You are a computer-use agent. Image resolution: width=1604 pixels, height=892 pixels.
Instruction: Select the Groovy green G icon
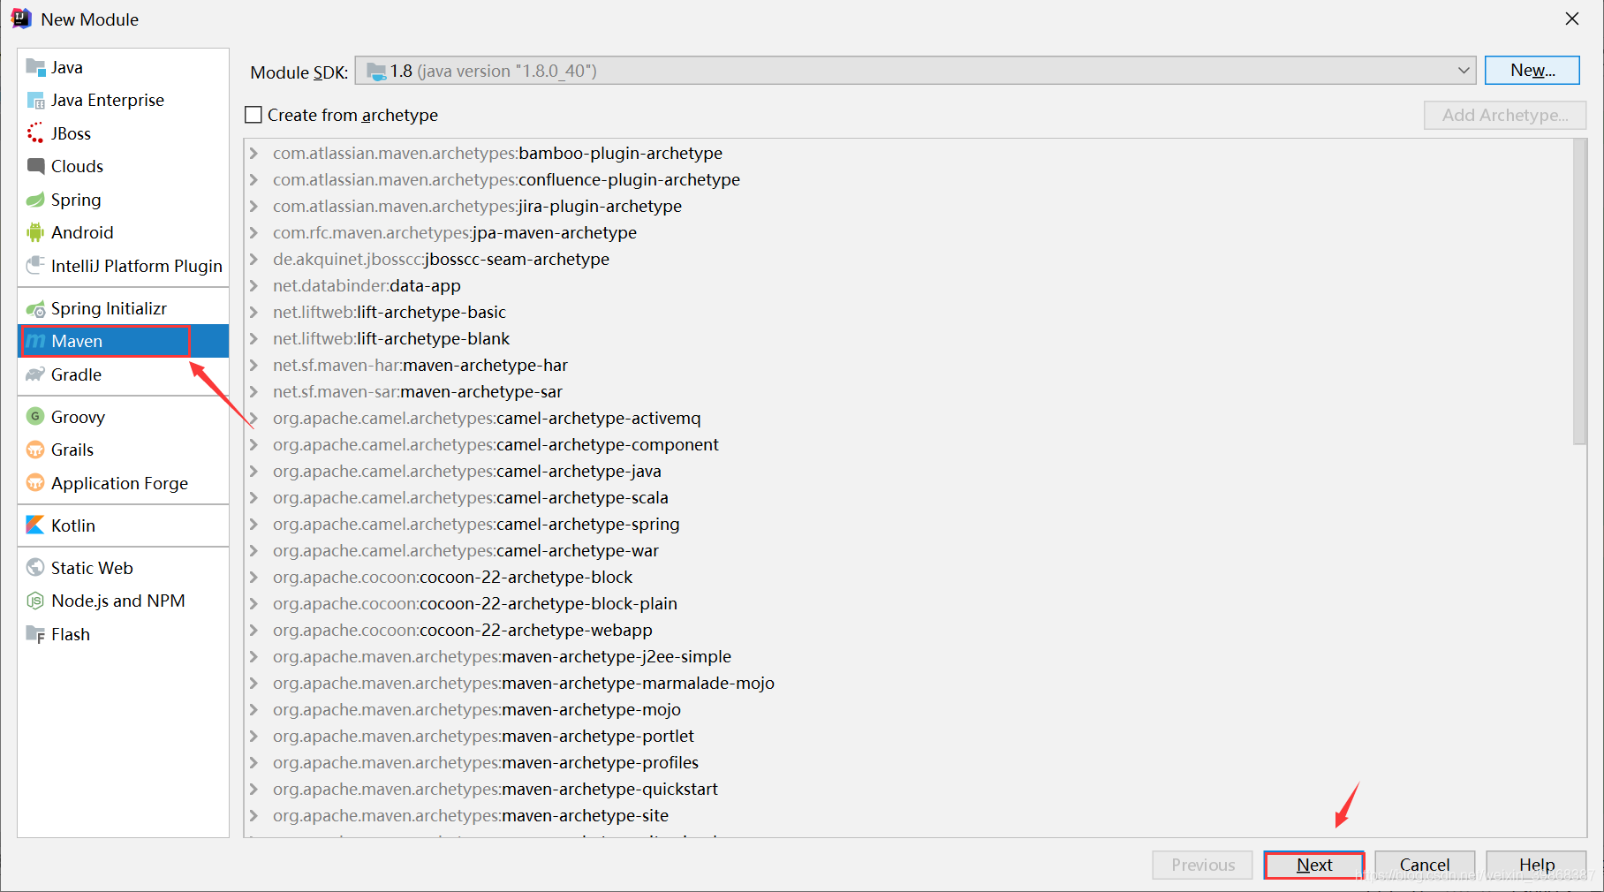[x=35, y=417]
